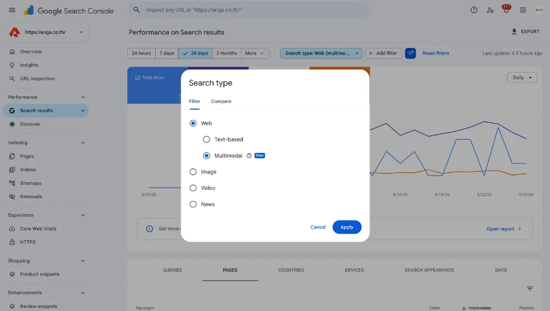Select the 24 hours date range
This screenshot has width=550, height=311.
[x=141, y=53]
